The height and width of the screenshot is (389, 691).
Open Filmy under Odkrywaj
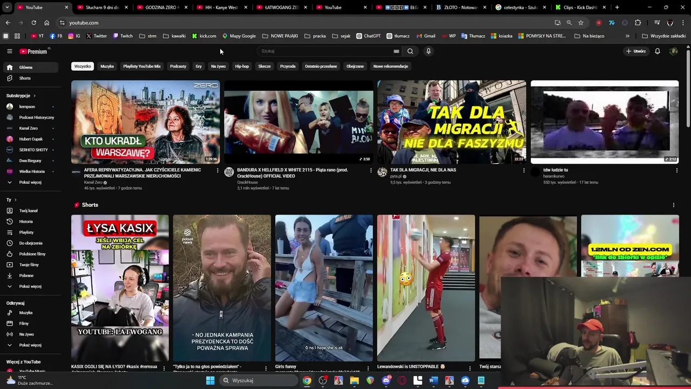[30, 324]
